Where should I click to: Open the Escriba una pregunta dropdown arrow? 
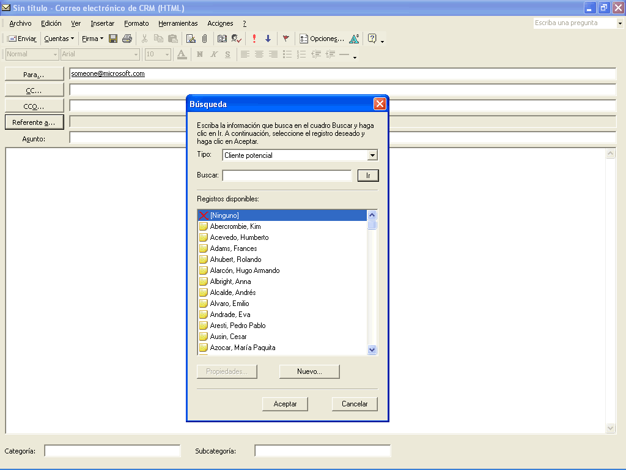(620, 23)
